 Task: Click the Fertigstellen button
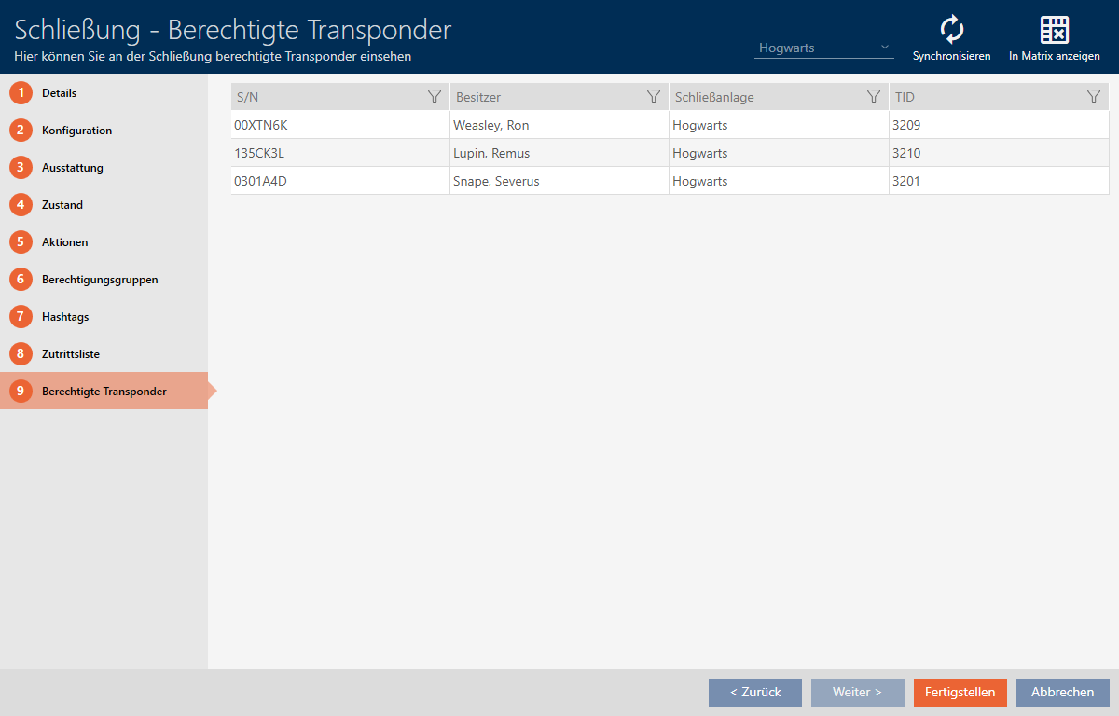960,692
